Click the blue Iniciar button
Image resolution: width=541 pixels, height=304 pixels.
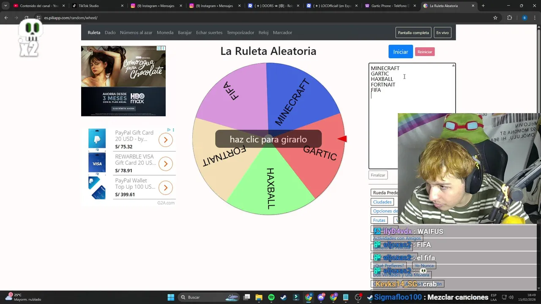pos(400,52)
